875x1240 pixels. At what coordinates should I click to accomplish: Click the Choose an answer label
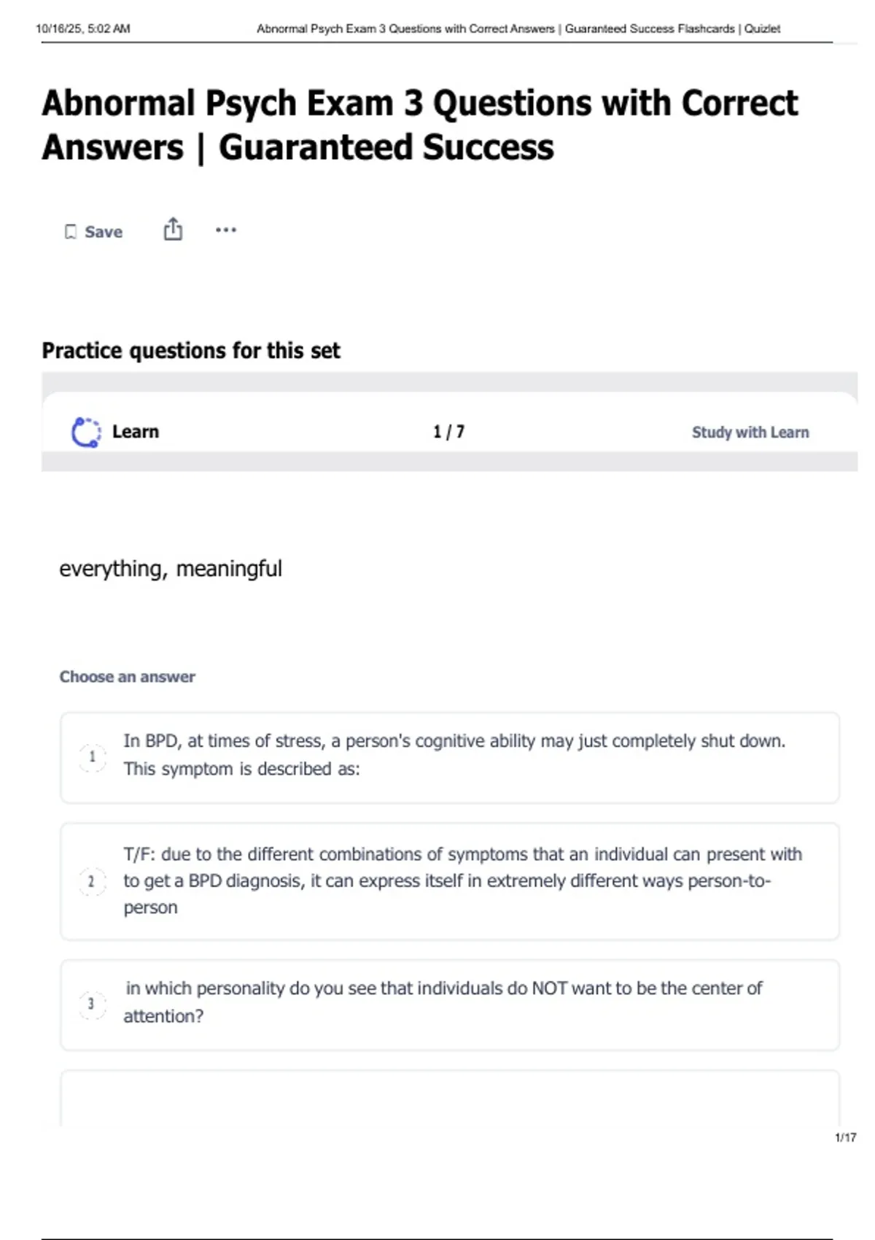pos(128,677)
